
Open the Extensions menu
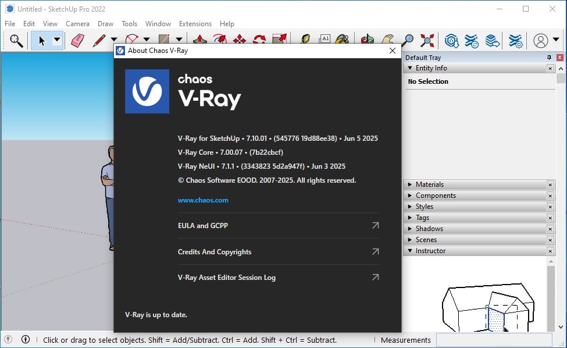[195, 23]
